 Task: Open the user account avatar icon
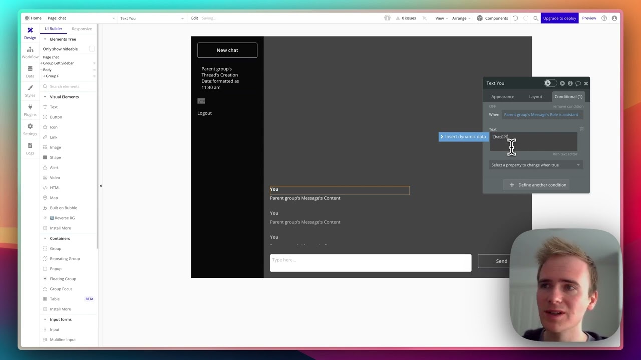click(614, 18)
